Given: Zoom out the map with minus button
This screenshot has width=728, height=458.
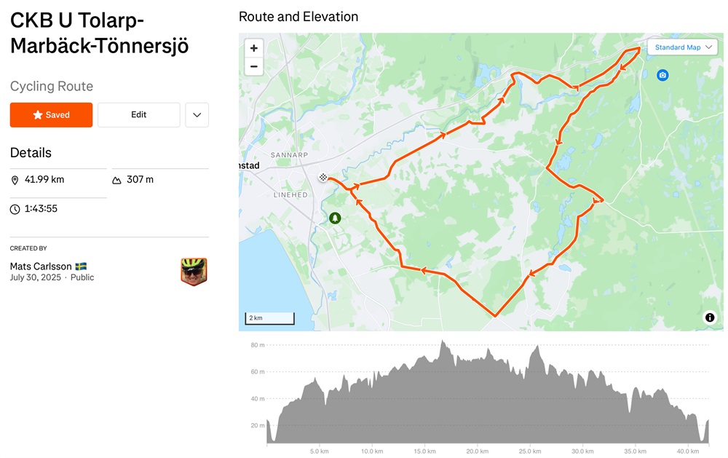Looking at the screenshot, I should click(x=254, y=66).
